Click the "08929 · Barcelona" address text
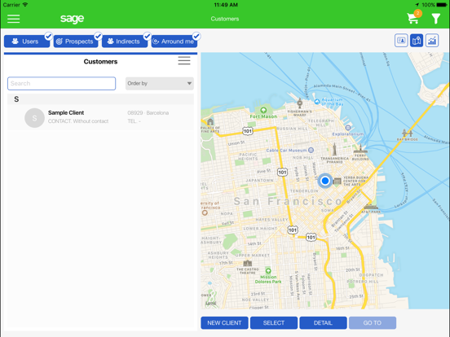Screen dimensions: 450x337 [148, 113]
